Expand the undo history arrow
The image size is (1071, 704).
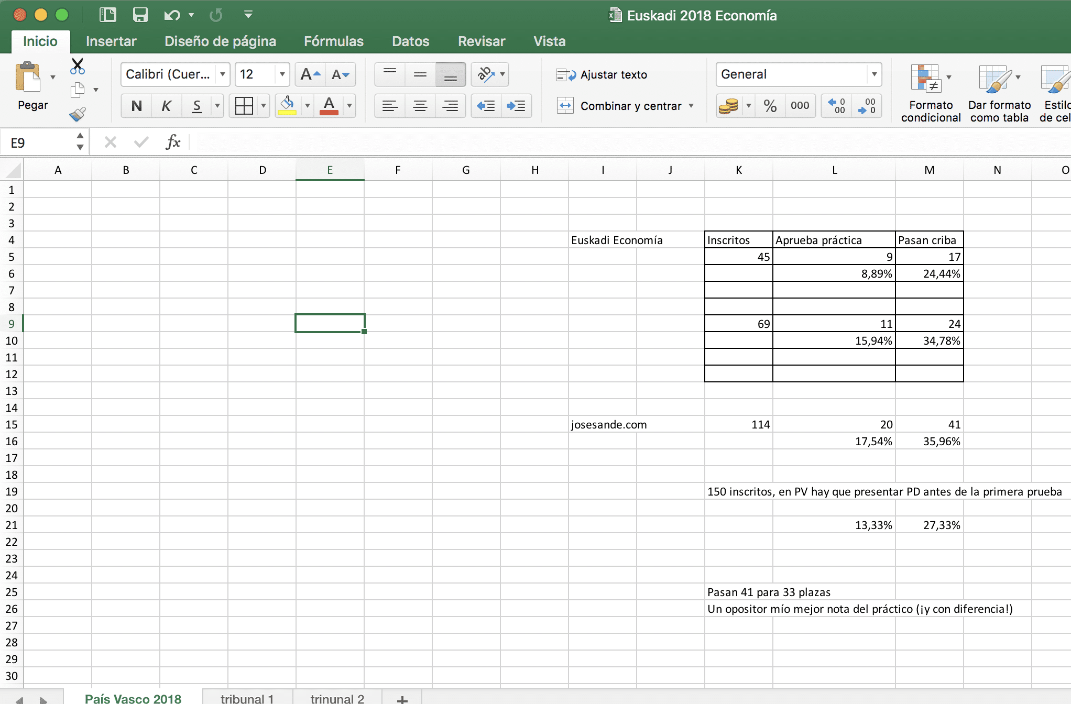coord(191,15)
